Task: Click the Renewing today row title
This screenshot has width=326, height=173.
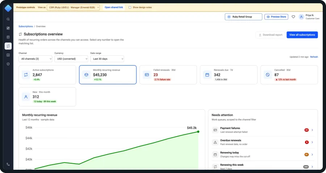Action: [230, 153]
